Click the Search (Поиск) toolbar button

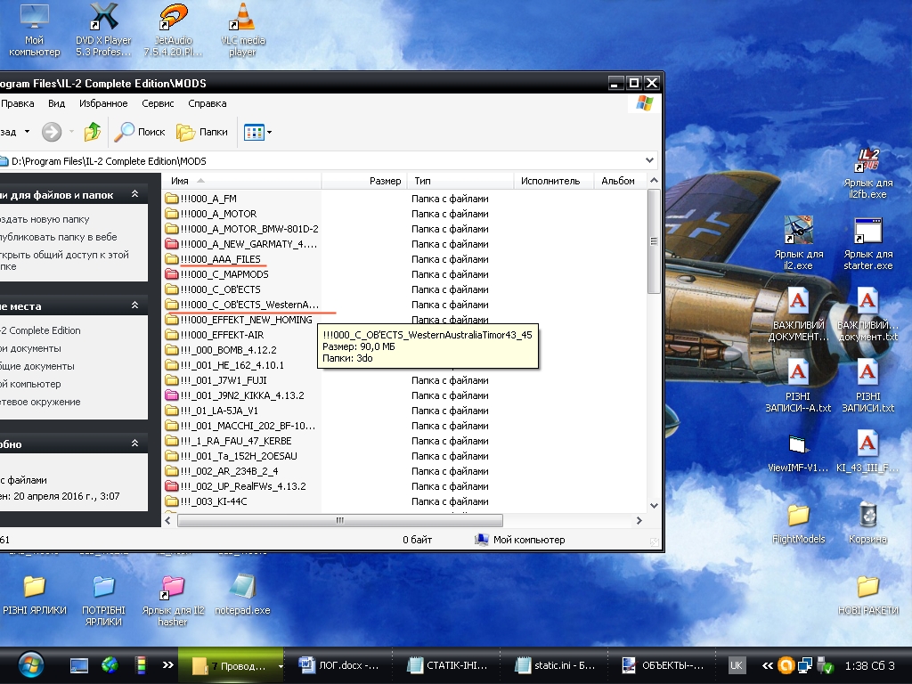tap(141, 132)
